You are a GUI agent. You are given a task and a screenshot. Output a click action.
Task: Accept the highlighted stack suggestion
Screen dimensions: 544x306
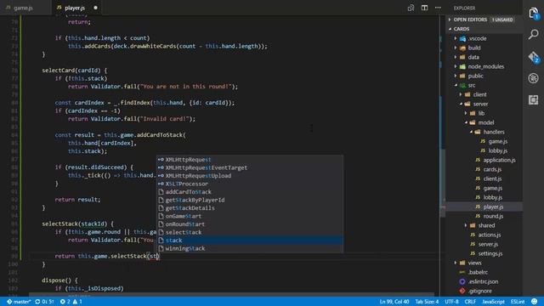(249, 241)
